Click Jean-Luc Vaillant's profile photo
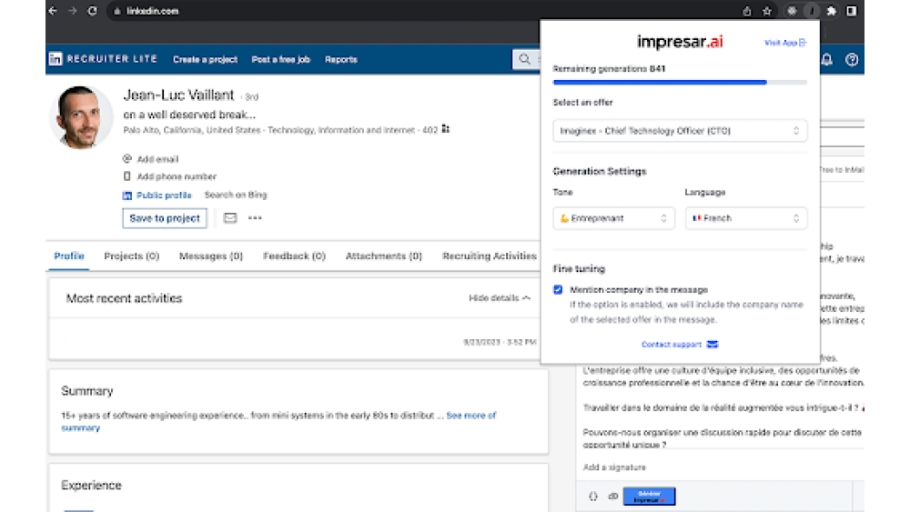The width and height of the screenshot is (910, 512). [81, 117]
